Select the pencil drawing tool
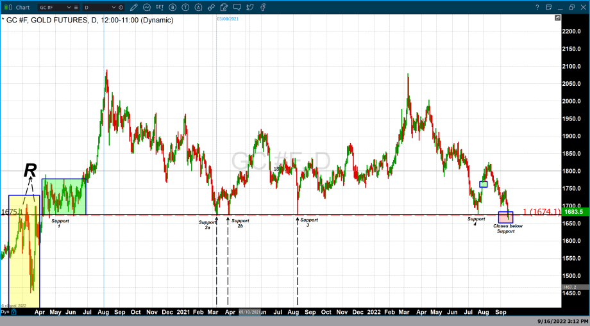The width and height of the screenshot is (590, 326). [134, 7]
